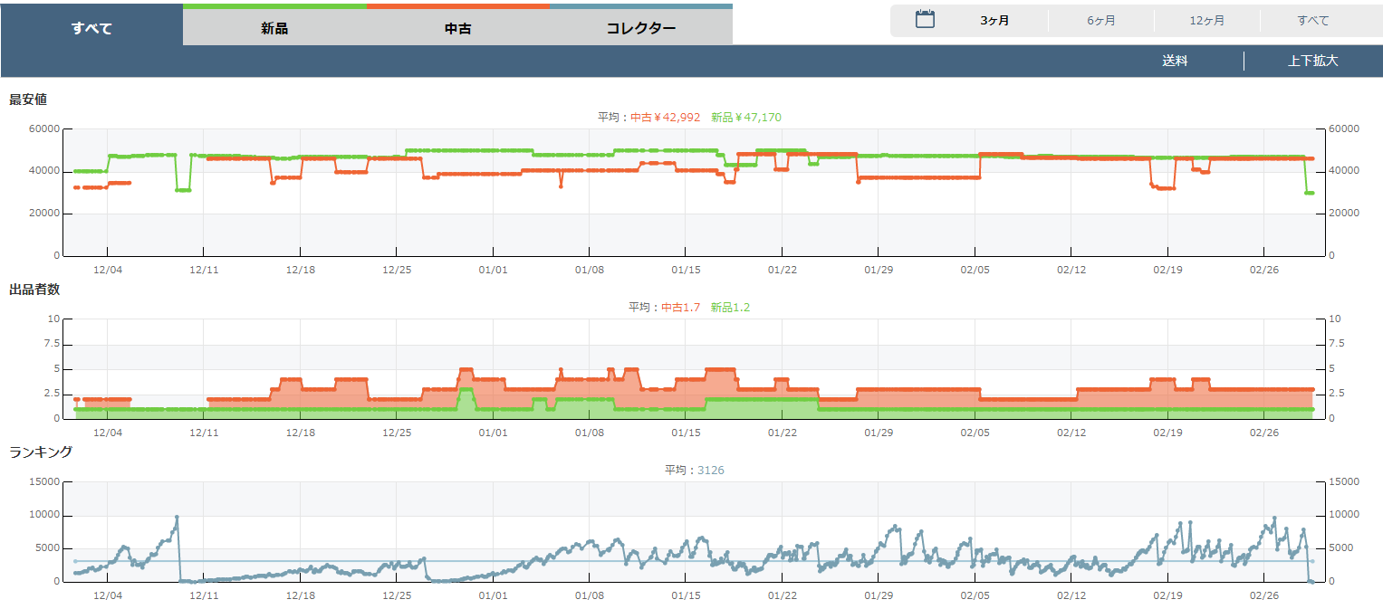Click the ranking average value 3126

(x=710, y=470)
